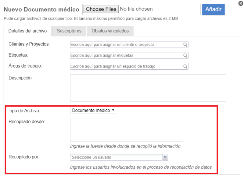Click the Clientes y Proyectos label
The image size is (244, 176).
point(29,44)
